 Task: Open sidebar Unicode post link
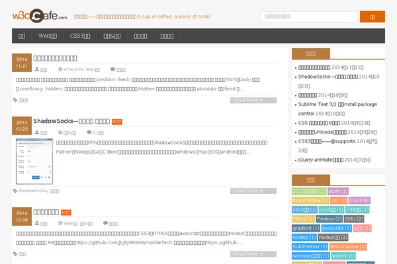click(322, 132)
